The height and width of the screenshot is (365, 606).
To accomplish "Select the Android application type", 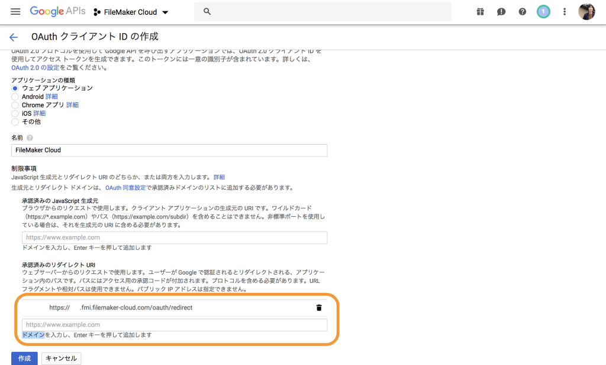I will tap(15, 97).
